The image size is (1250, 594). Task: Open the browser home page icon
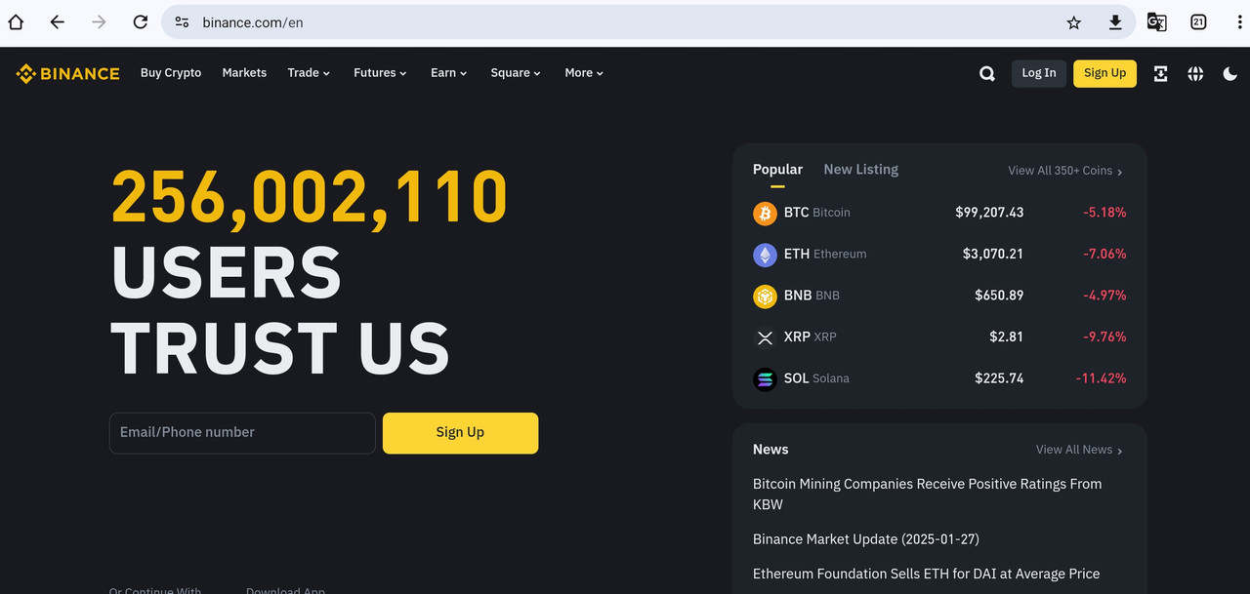pyautogui.click(x=16, y=21)
